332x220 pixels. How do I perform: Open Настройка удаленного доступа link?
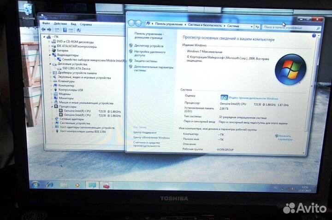tap(150, 53)
